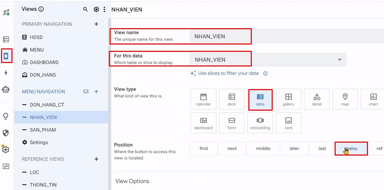Select the calendar view type

point(203,99)
